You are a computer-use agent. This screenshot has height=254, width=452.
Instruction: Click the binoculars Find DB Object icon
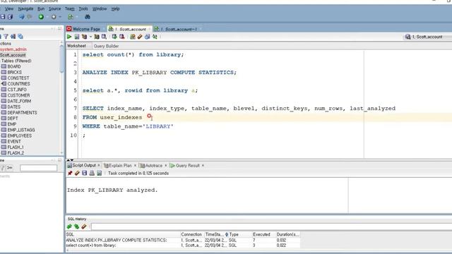[x=88, y=17]
